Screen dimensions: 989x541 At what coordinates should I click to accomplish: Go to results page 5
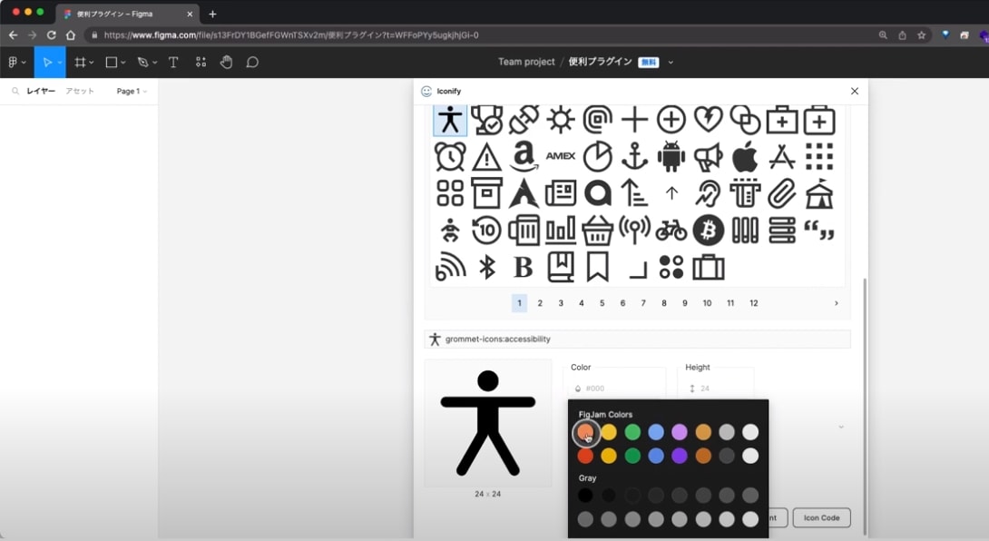602,303
